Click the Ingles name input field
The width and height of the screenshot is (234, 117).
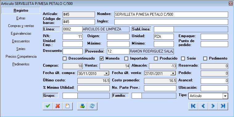[171, 22]
